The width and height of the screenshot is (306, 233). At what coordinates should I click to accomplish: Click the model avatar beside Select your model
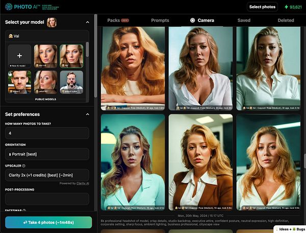point(52,22)
